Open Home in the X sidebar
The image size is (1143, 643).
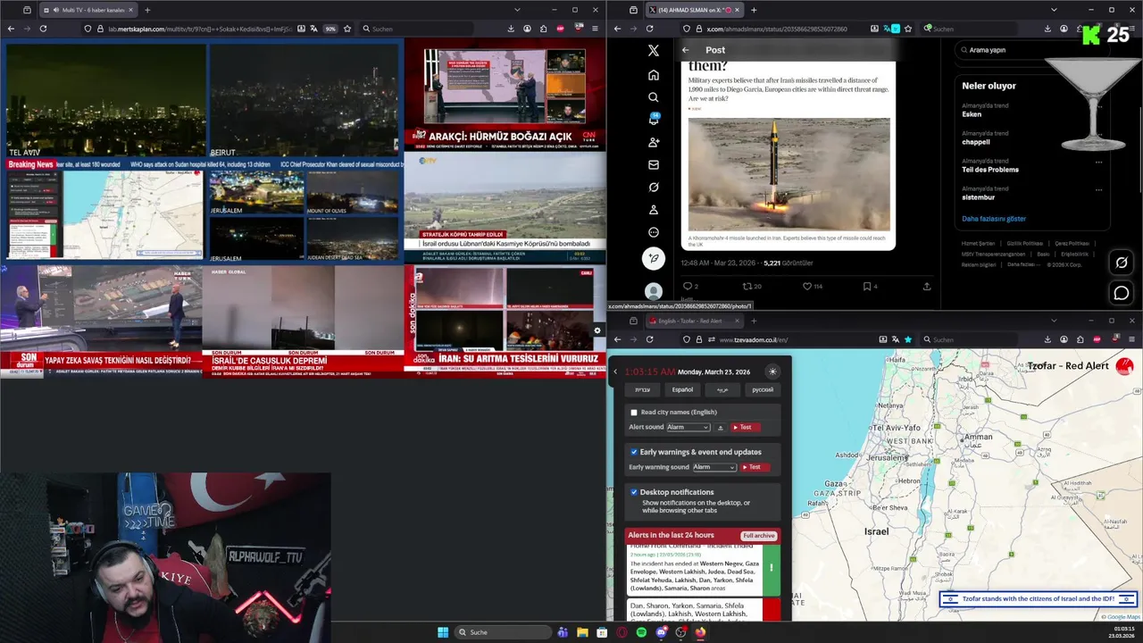coord(654,75)
